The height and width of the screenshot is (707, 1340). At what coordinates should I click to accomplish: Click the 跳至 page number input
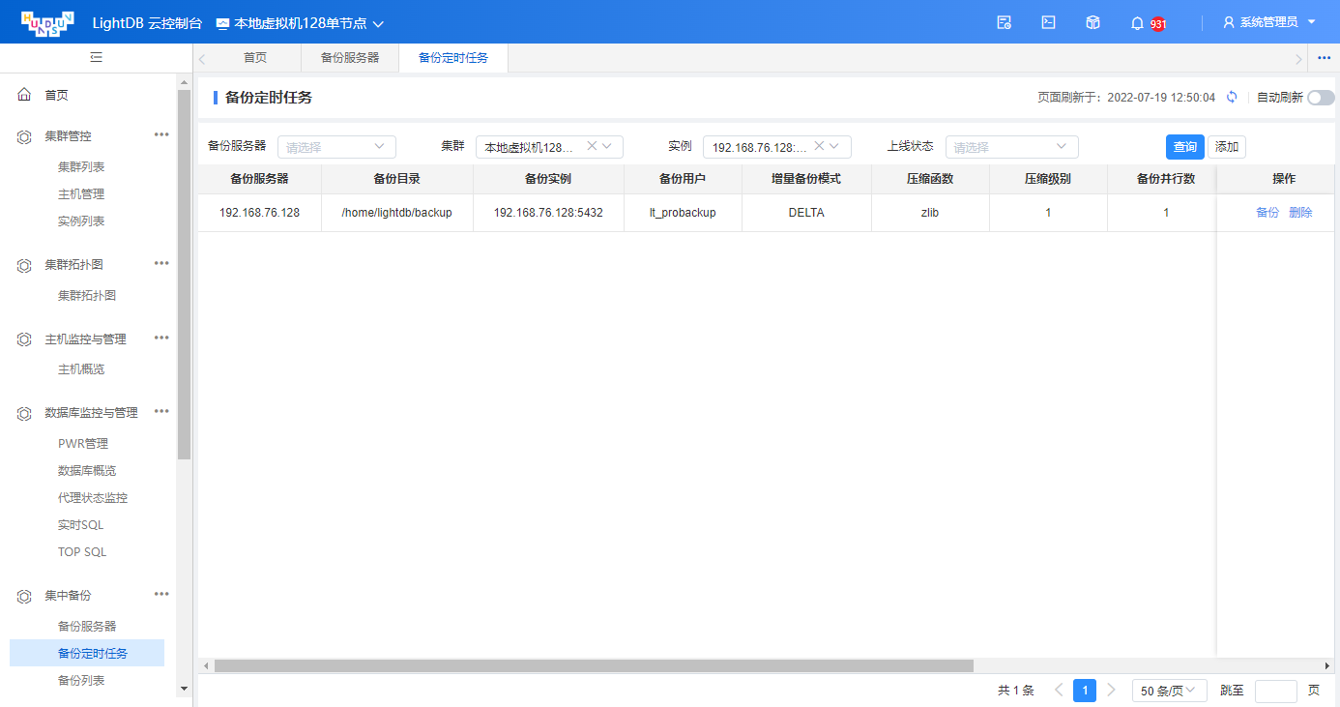pos(1276,691)
